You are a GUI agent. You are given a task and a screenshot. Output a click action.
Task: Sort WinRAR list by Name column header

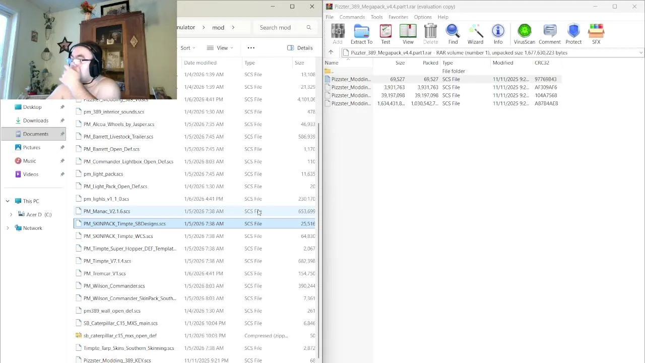pos(348,63)
